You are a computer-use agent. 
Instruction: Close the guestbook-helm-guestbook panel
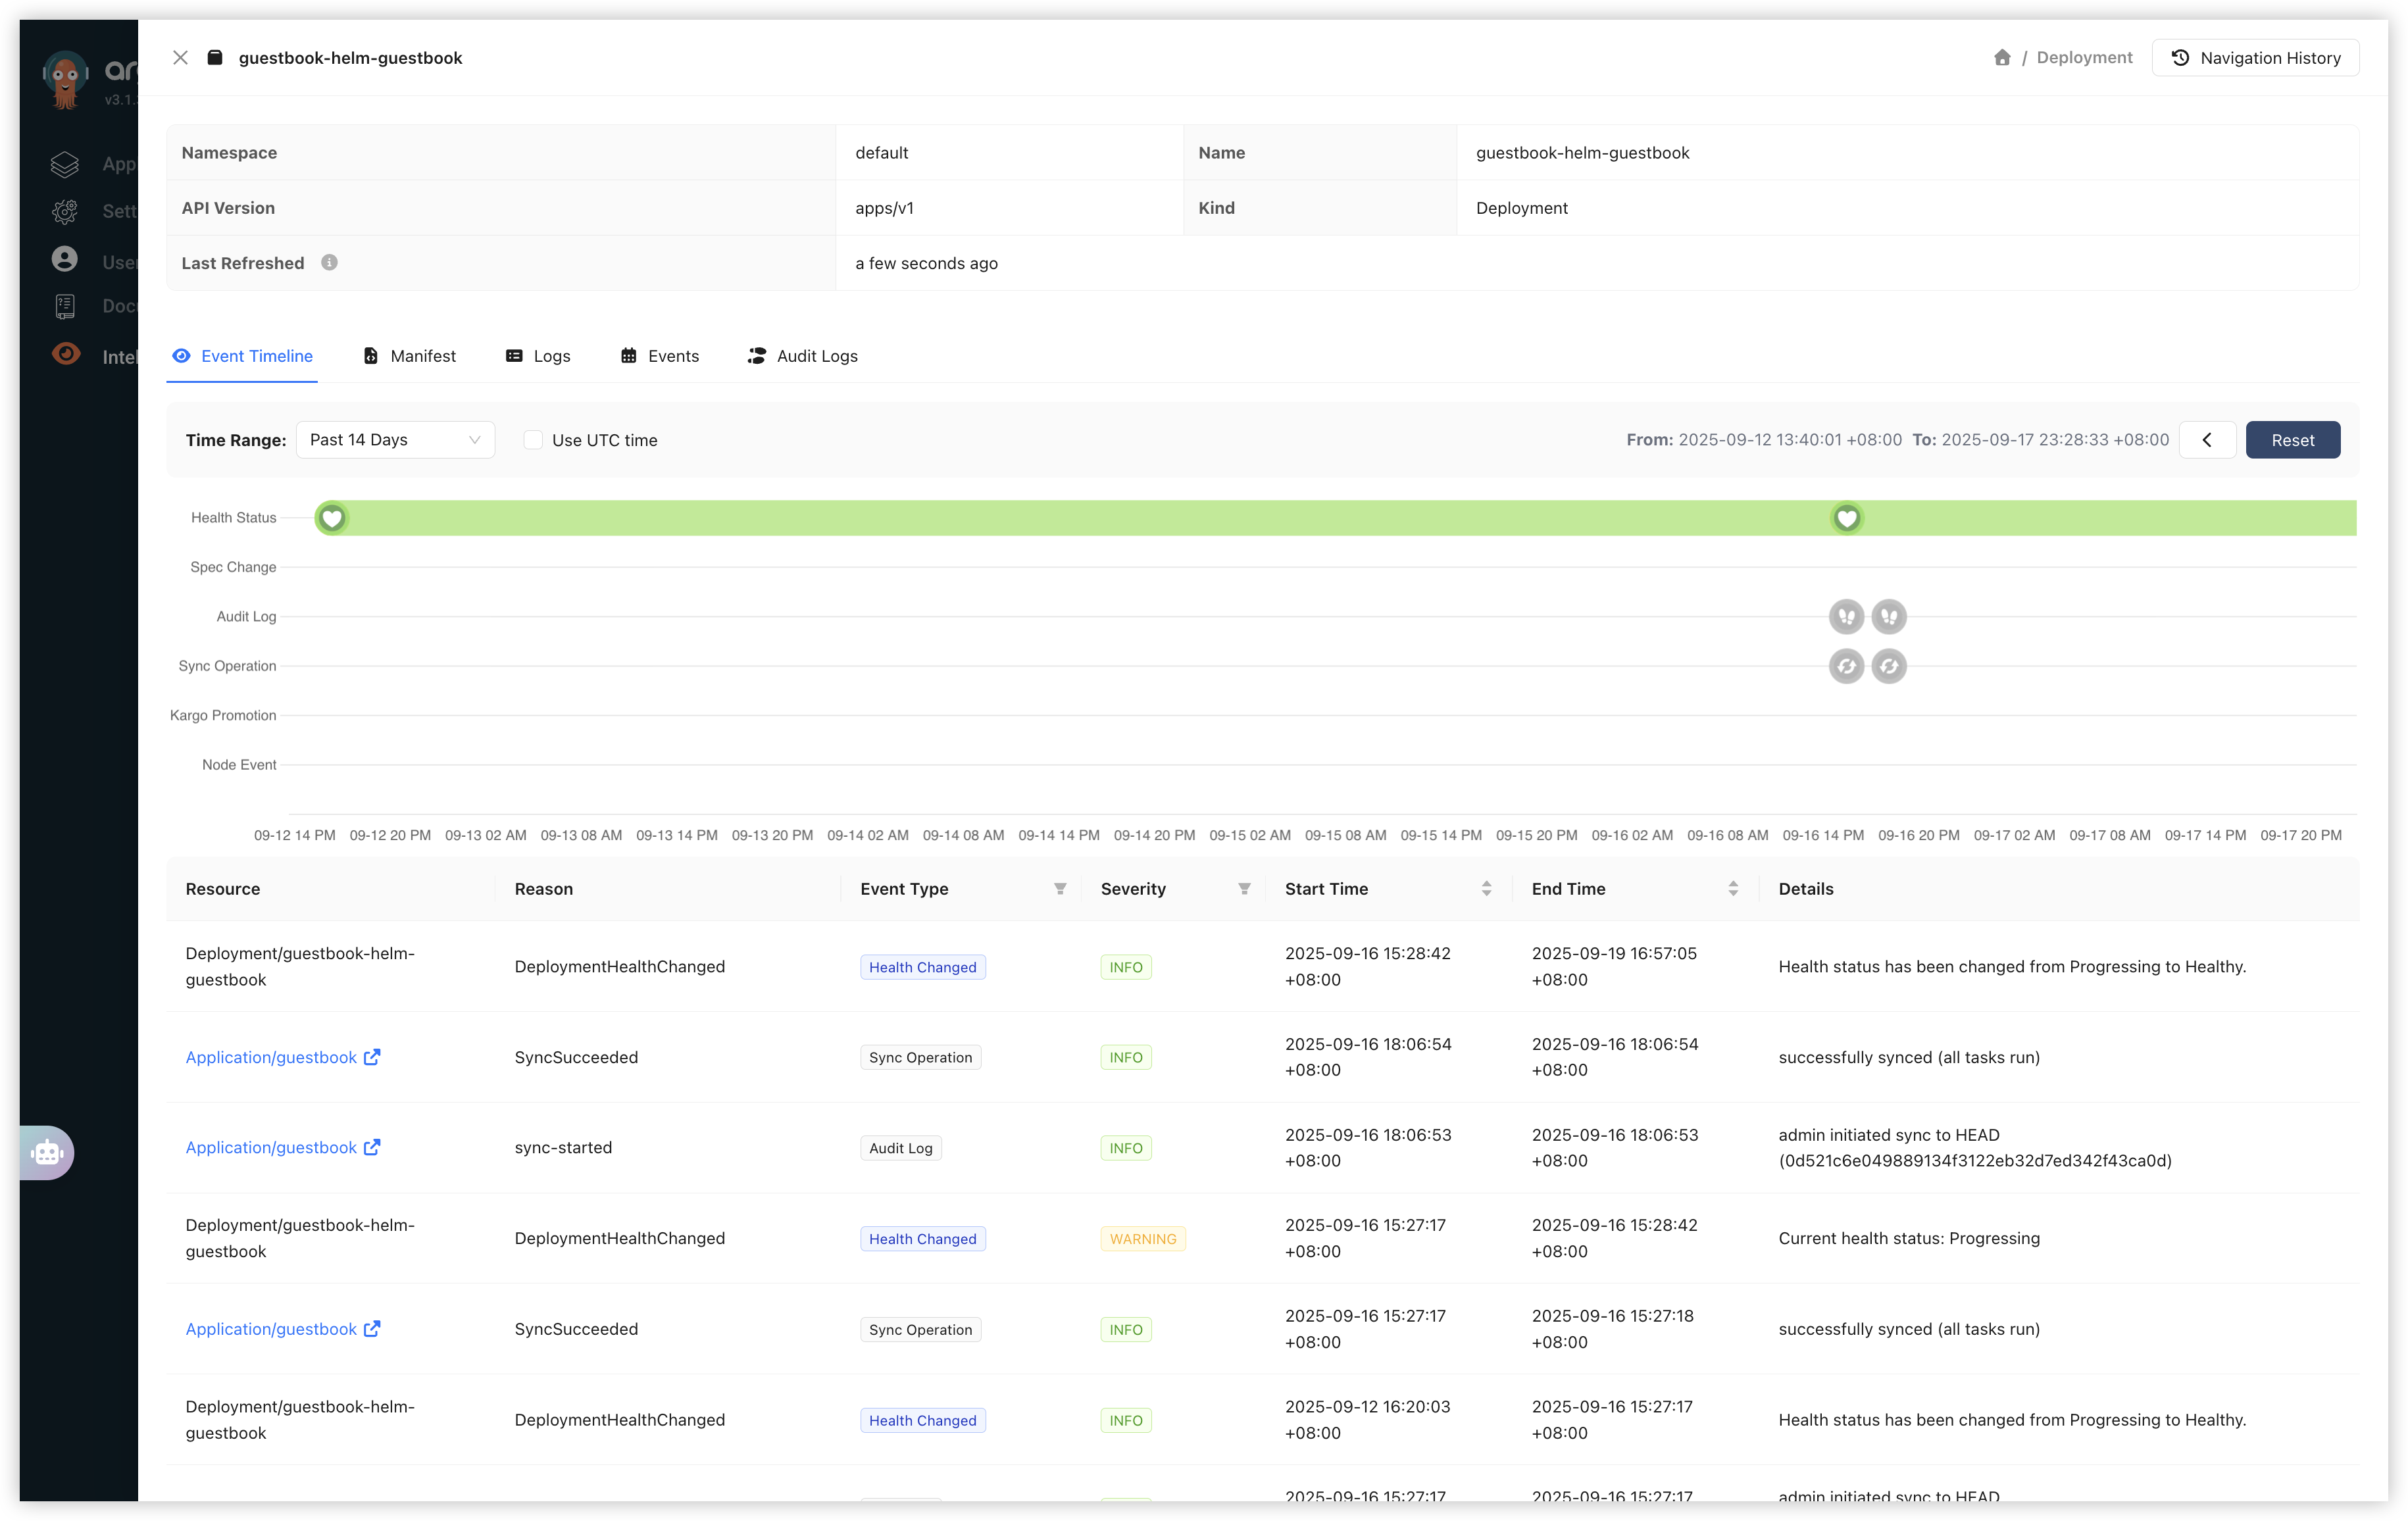pos(180,58)
